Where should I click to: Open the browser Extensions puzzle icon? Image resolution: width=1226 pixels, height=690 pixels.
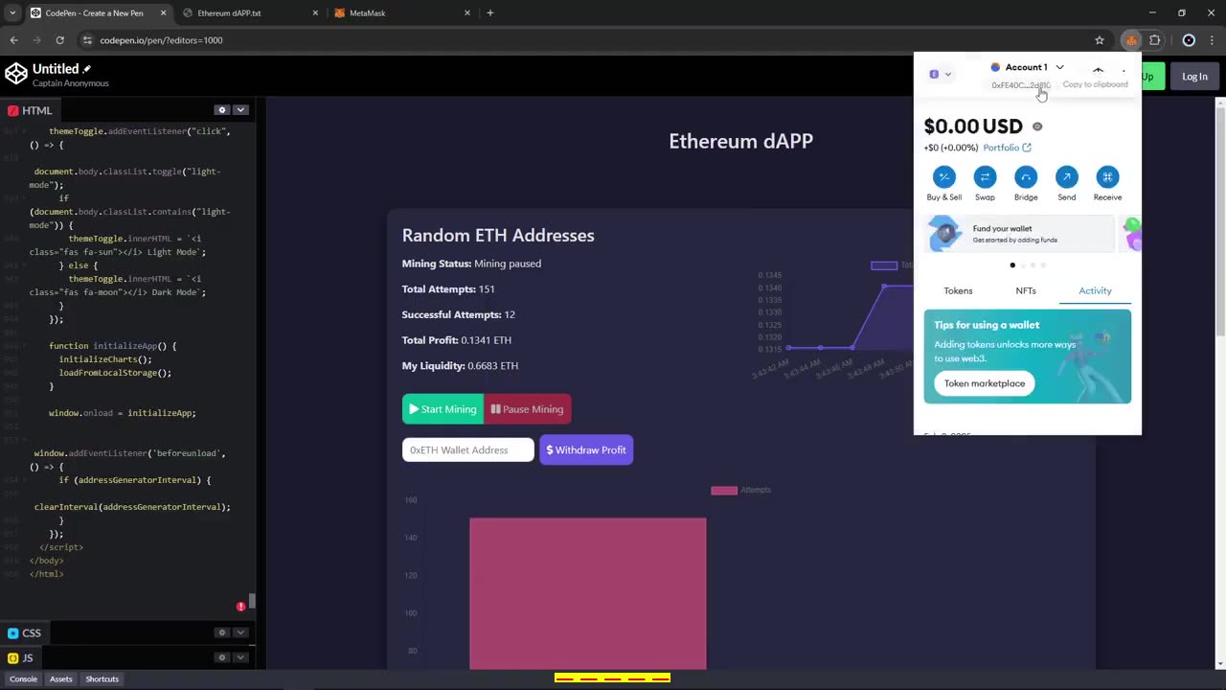click(x=1154, y=40)
